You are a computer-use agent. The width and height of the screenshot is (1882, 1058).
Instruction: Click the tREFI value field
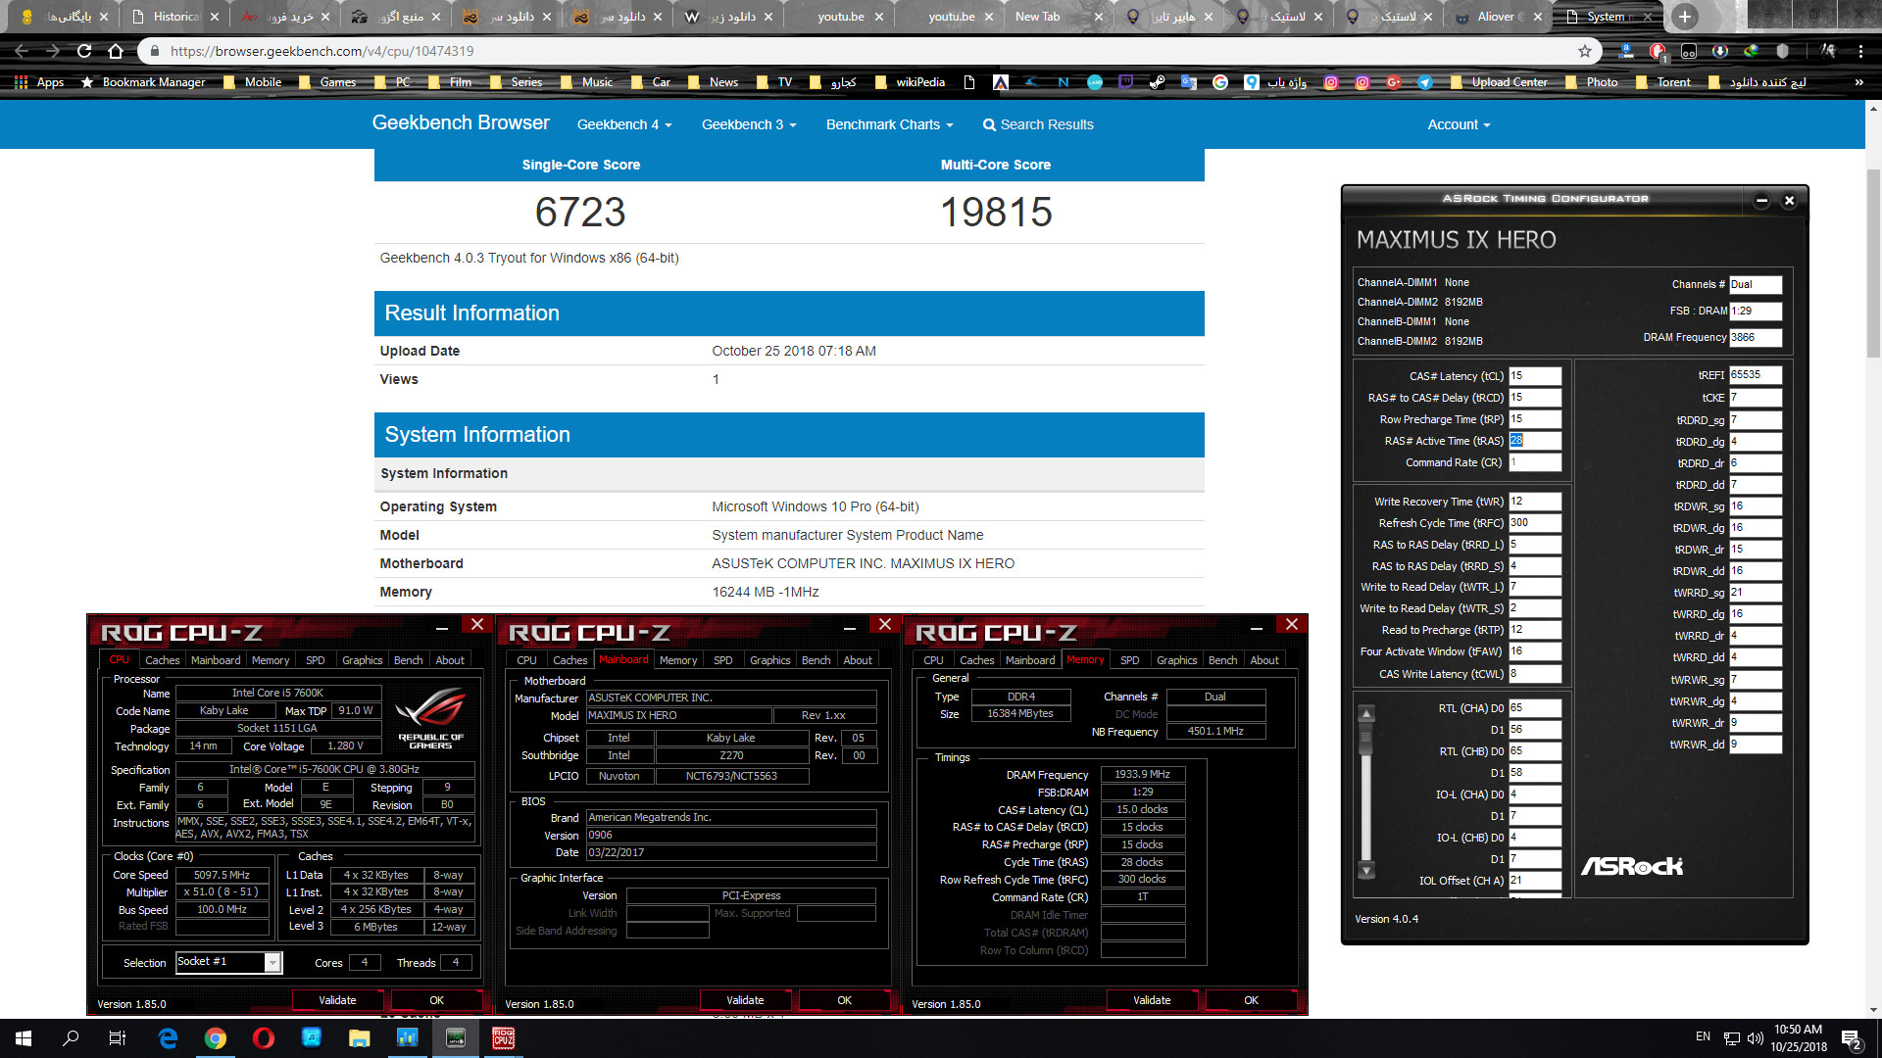coord(1755,375)
